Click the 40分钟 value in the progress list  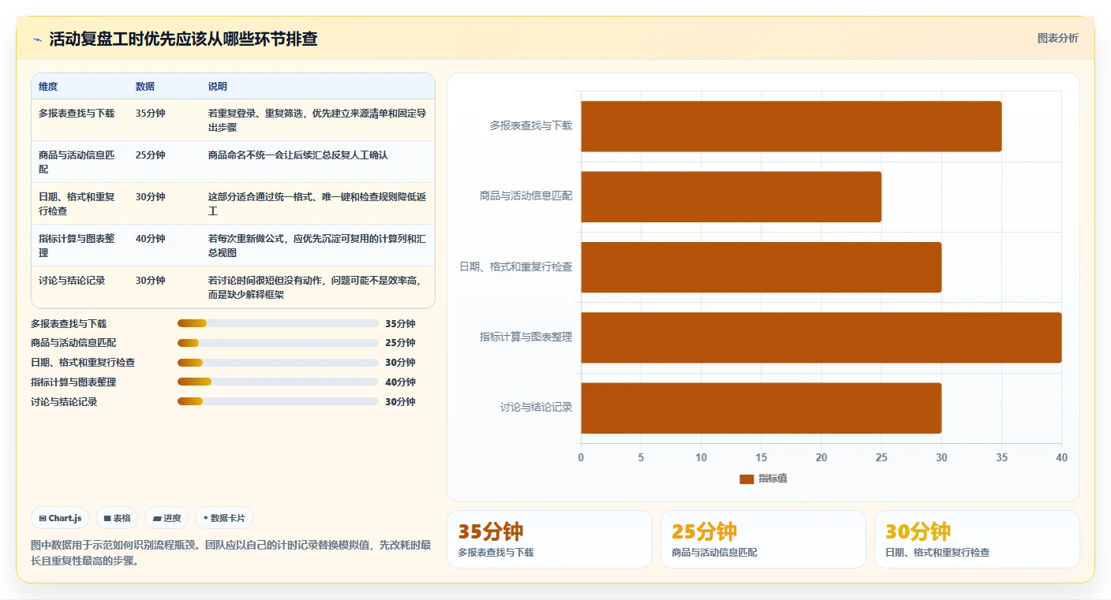tap(400, 382)
